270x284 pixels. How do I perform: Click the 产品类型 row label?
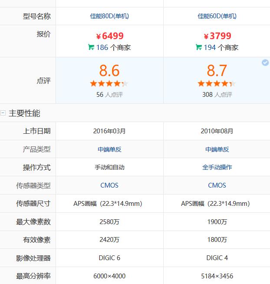(x=36, y=149)
